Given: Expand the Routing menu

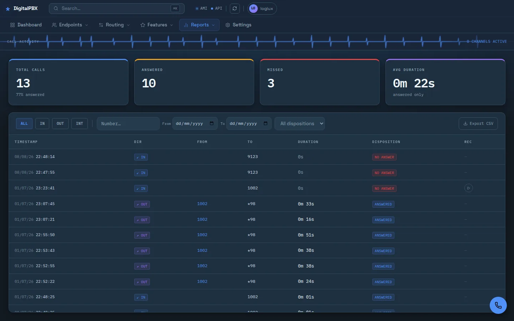Looking at the screenshot, I should point(114,25).
